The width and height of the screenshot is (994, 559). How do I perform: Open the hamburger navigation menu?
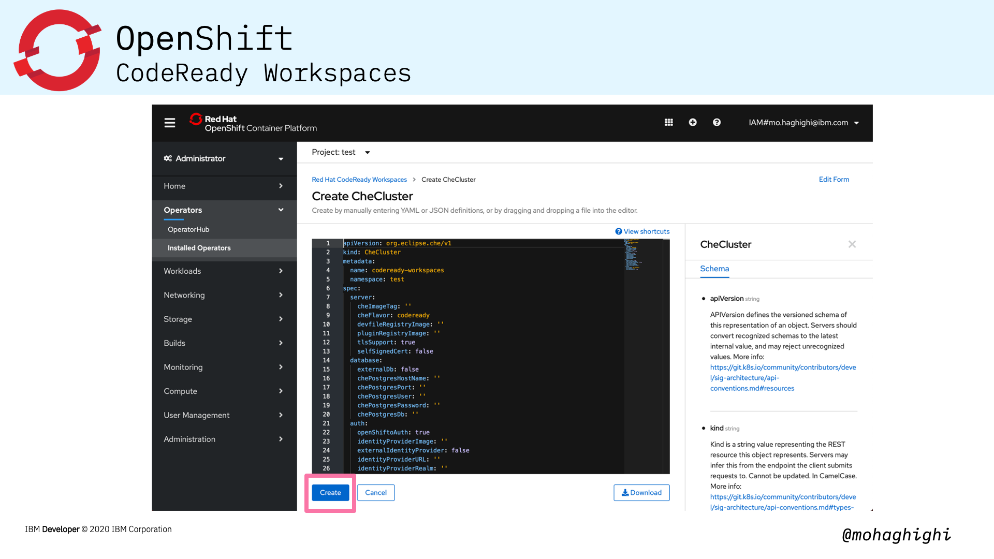(170, 123)
